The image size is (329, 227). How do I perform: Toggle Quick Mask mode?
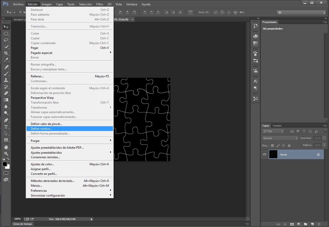point(6,173)
